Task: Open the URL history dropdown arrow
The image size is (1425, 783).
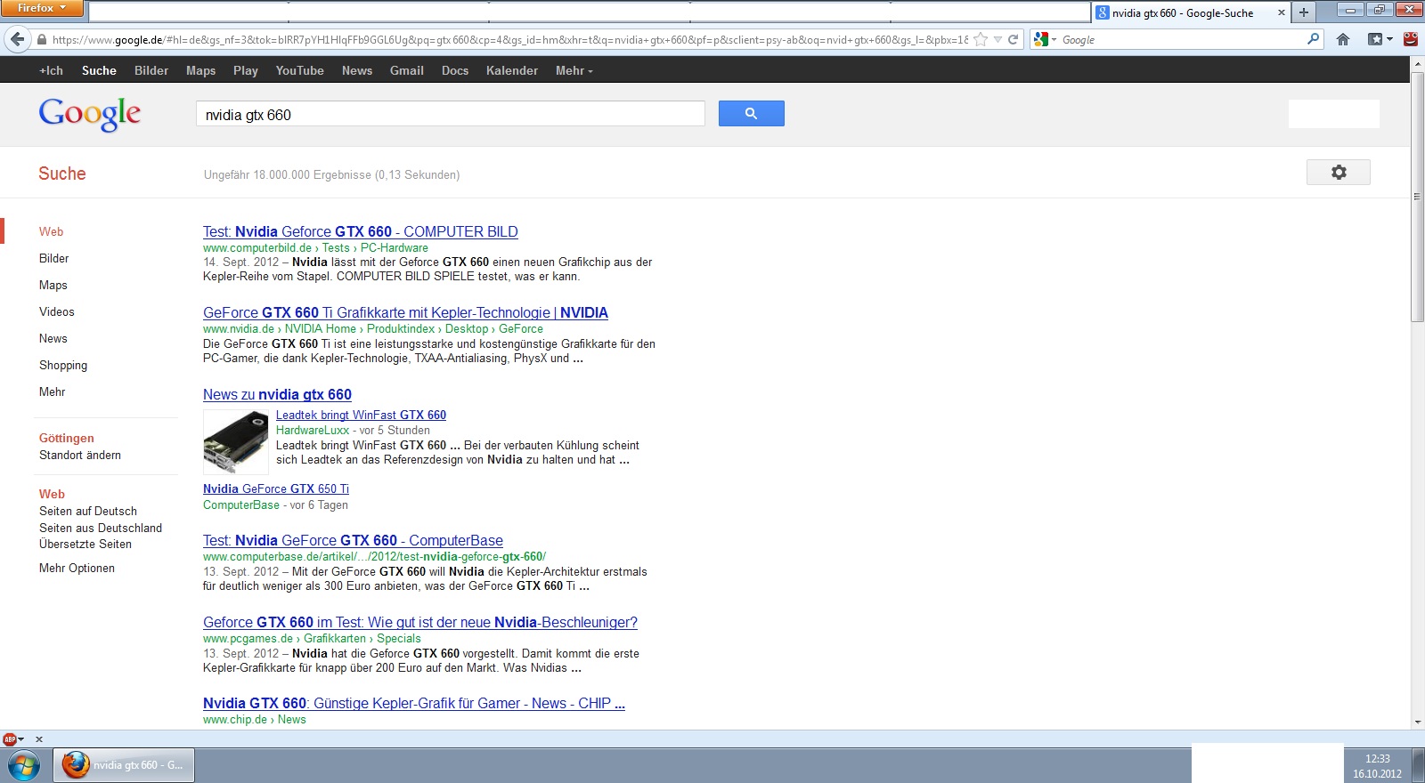Action: pyautogui.click(x=997, y=39)
